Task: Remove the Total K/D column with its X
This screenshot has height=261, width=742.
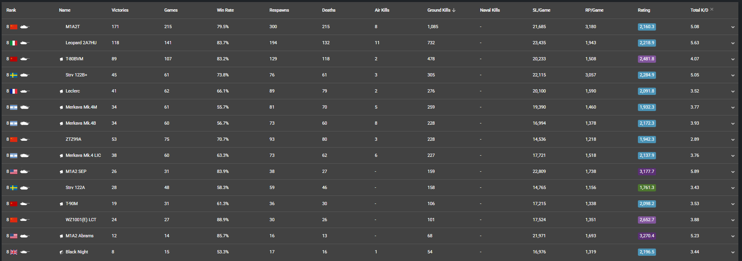Action: pos(712,9)
